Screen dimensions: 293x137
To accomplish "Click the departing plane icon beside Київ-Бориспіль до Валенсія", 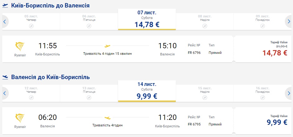I will pyautogui.click(x=5, y=5).
